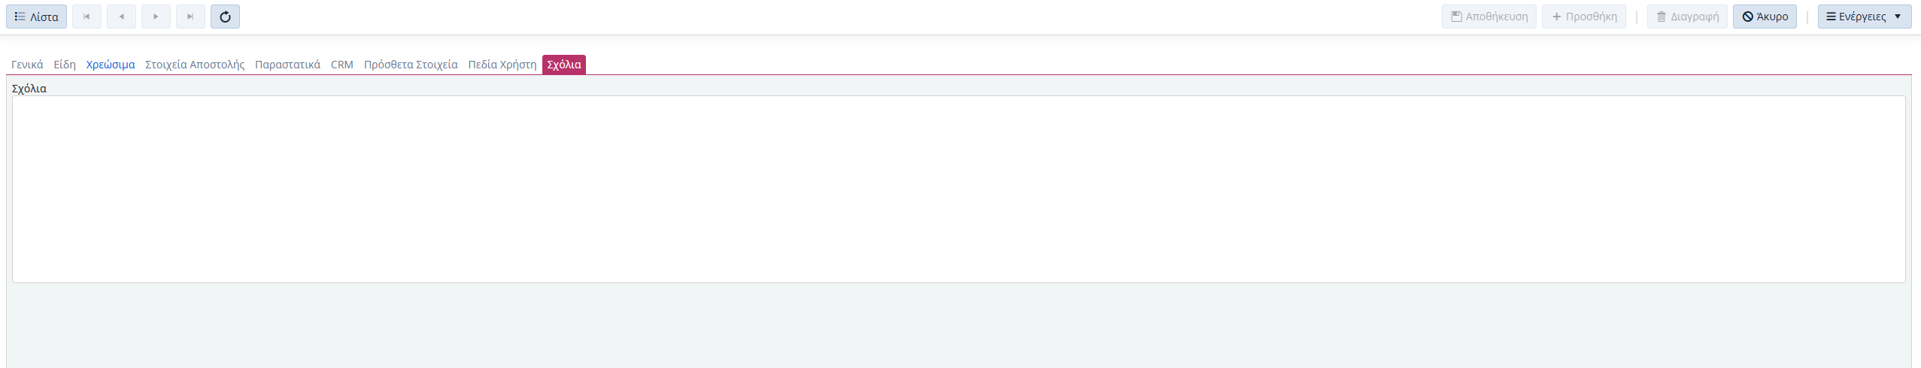
Task: Switch to the Παραστατικά tab
Action: click(287, 65)
